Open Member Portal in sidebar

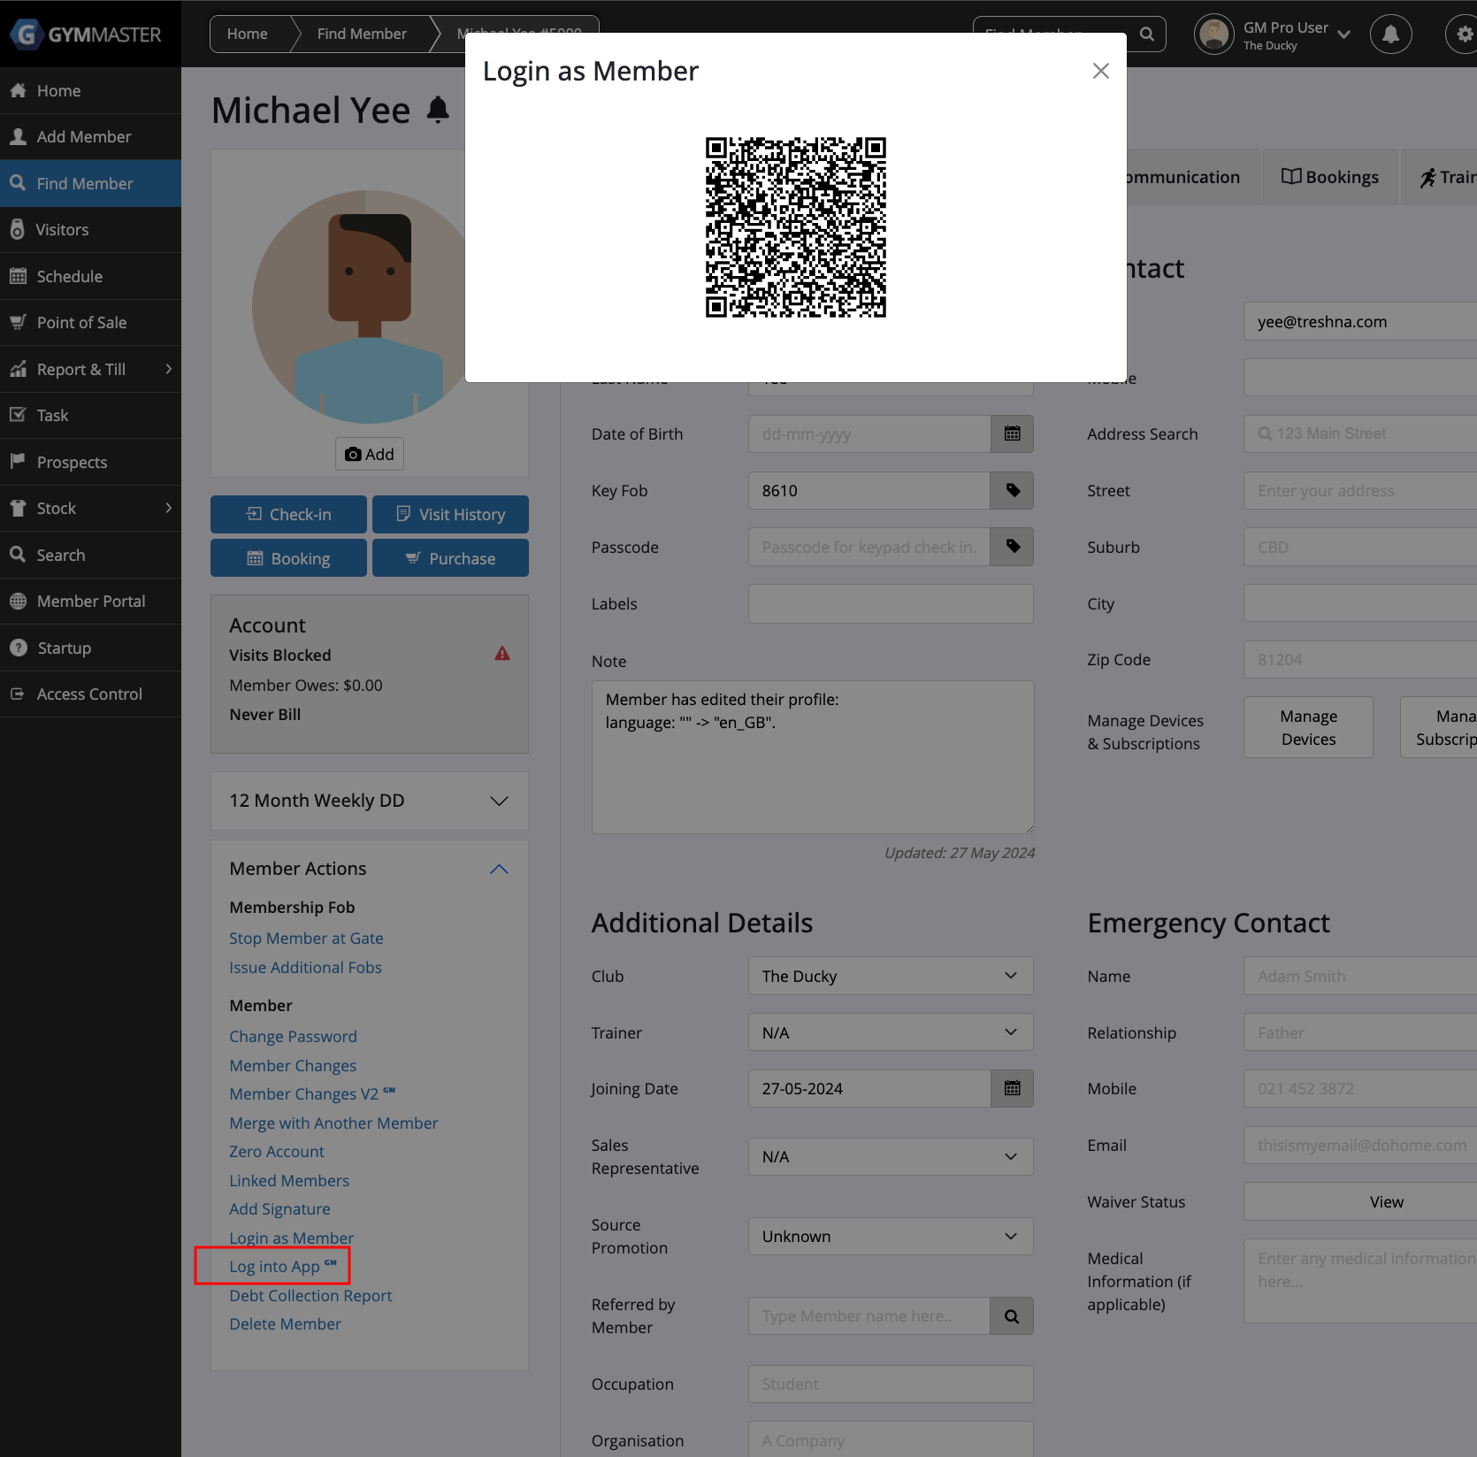90,602
